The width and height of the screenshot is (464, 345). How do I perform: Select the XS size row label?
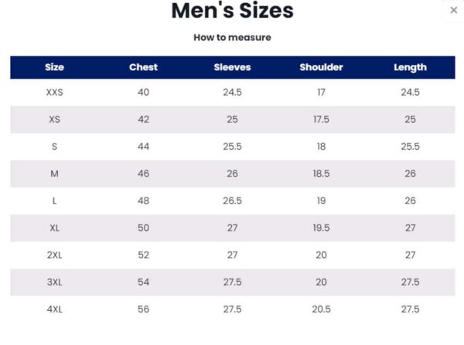point(54,120)
